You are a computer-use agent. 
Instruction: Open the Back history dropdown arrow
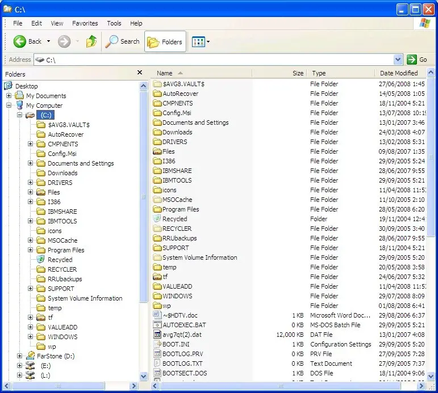point(49,41)
